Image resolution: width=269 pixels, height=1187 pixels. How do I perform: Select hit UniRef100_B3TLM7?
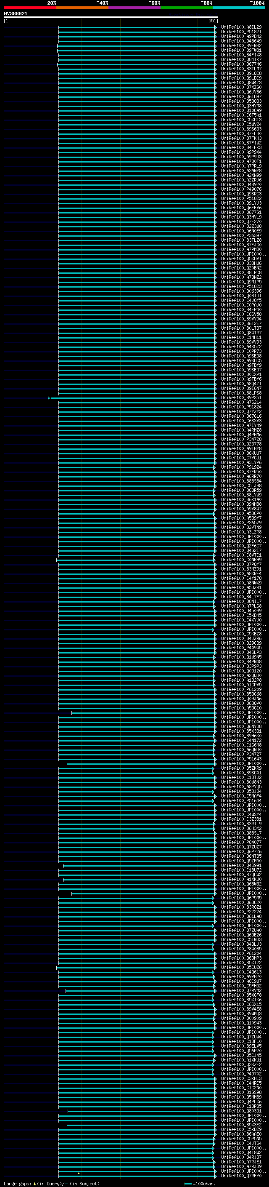(241, 69)
